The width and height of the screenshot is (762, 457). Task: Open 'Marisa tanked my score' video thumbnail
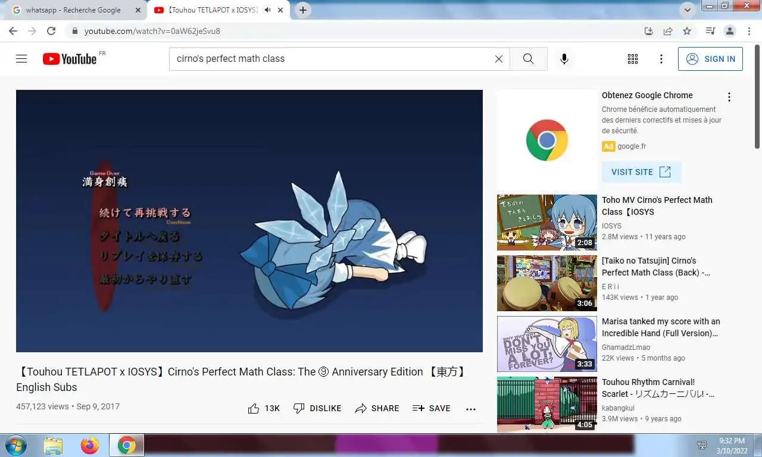point(547,344)
